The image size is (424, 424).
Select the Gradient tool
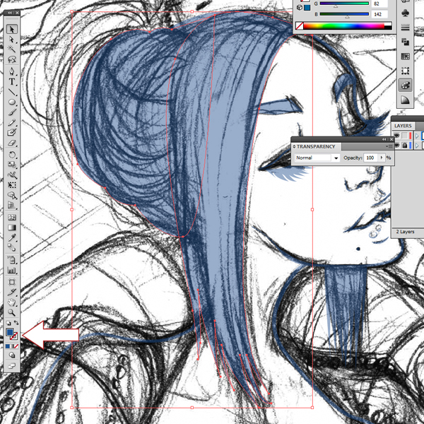(x=11, y=228)
